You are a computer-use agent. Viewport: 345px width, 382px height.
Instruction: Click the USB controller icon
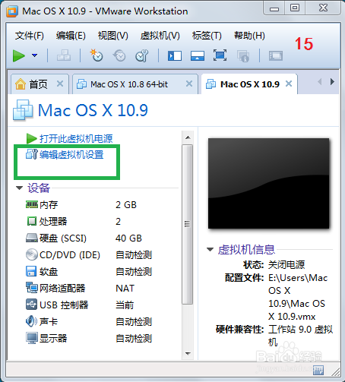click(31, 305)
